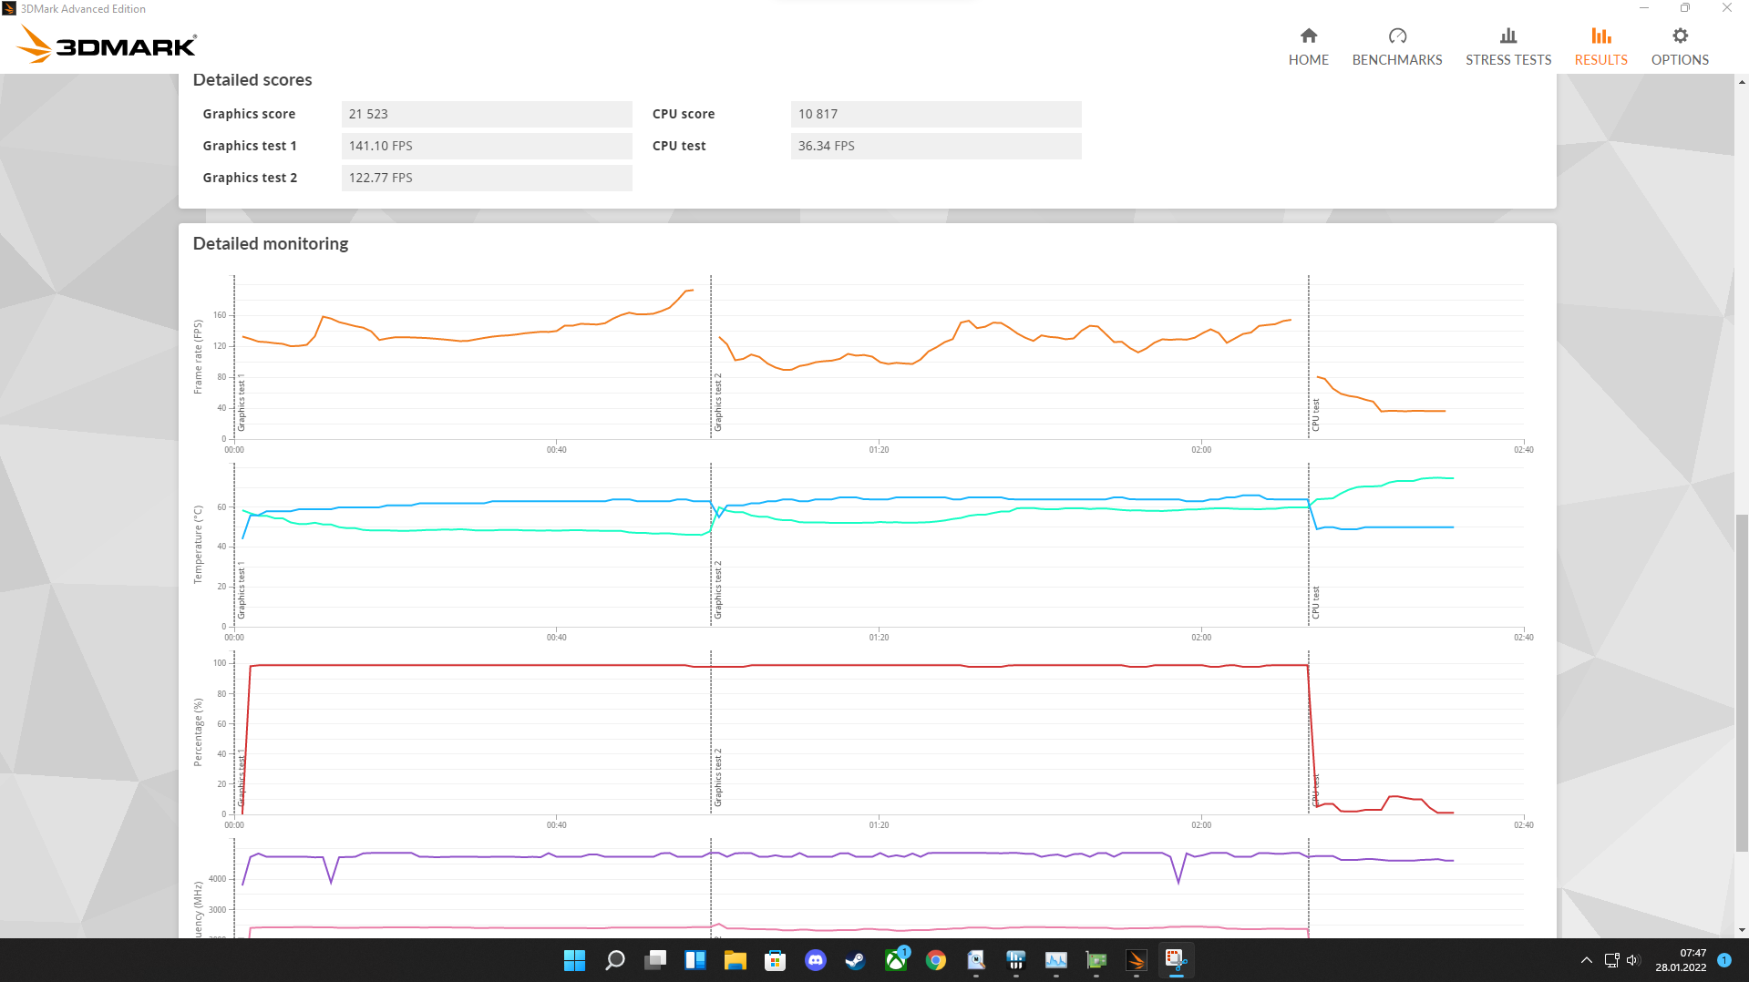Open Task View in taskbar
Screen dimensions: 1749x982
coord(655,960)
